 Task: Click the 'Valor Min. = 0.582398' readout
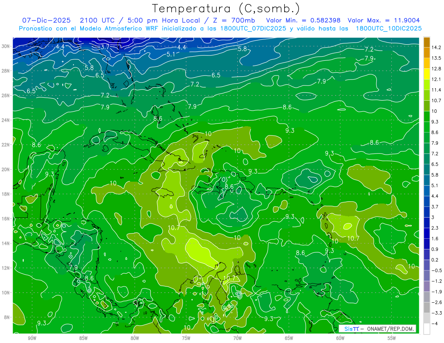[x=304, y=20]
